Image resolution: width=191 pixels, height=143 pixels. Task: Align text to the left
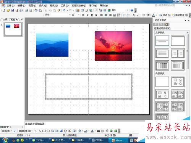pos(102,15)
